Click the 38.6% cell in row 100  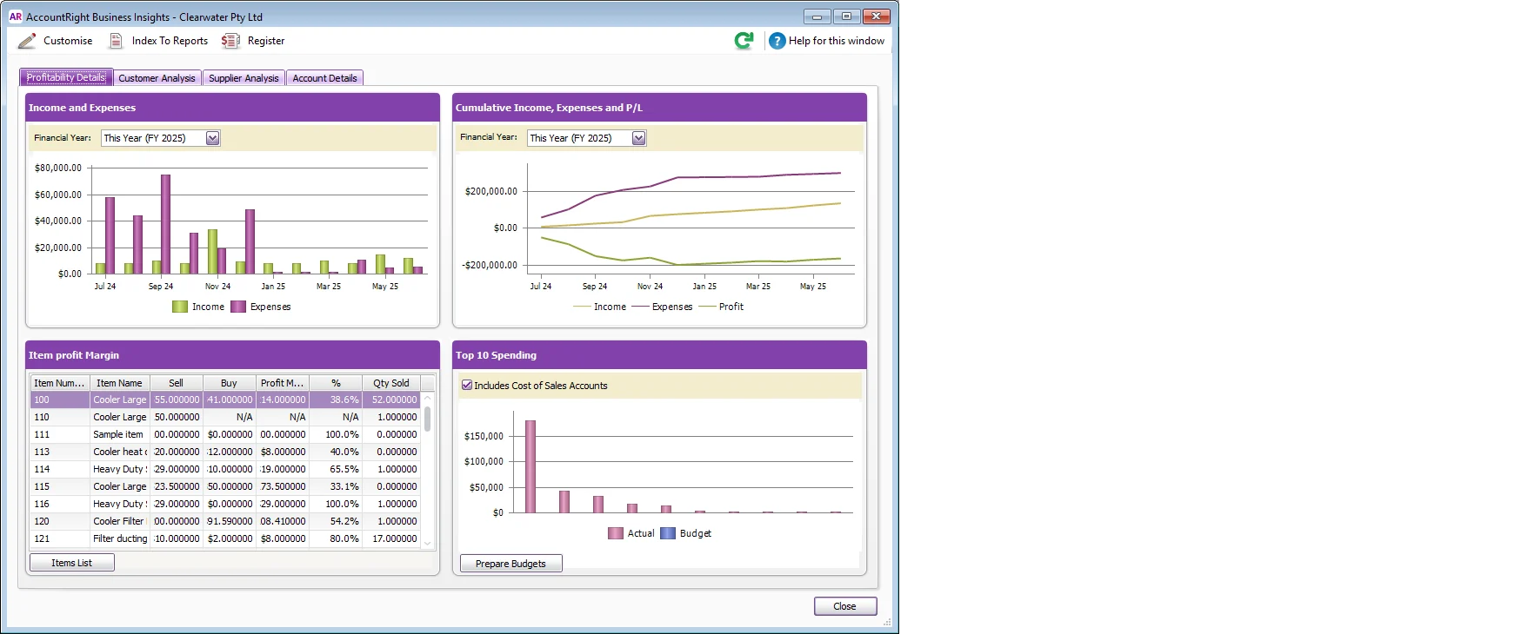coord(336,400)
